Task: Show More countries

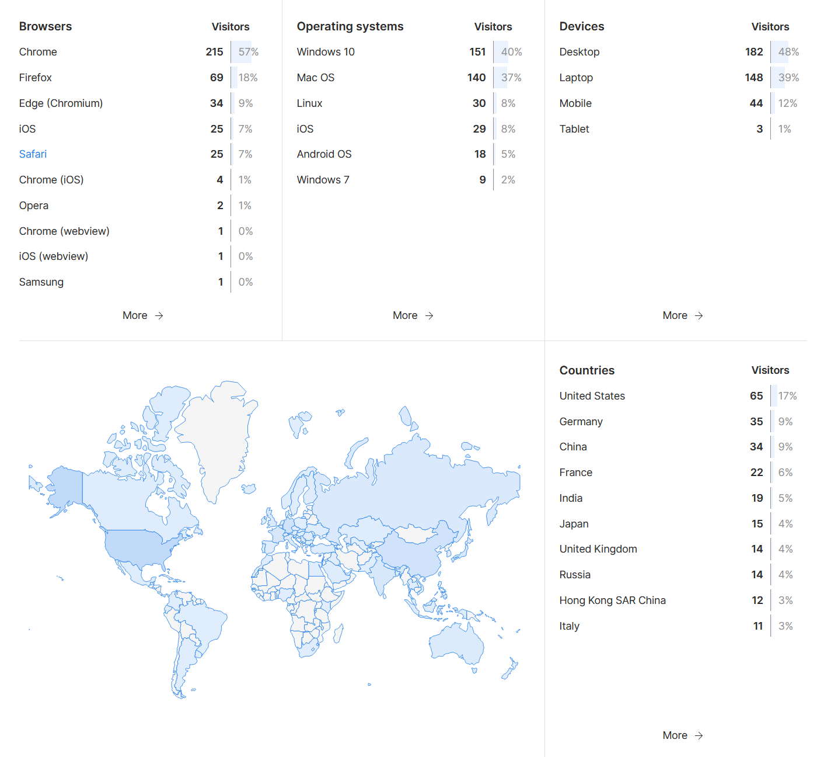Action: (675, 735)
